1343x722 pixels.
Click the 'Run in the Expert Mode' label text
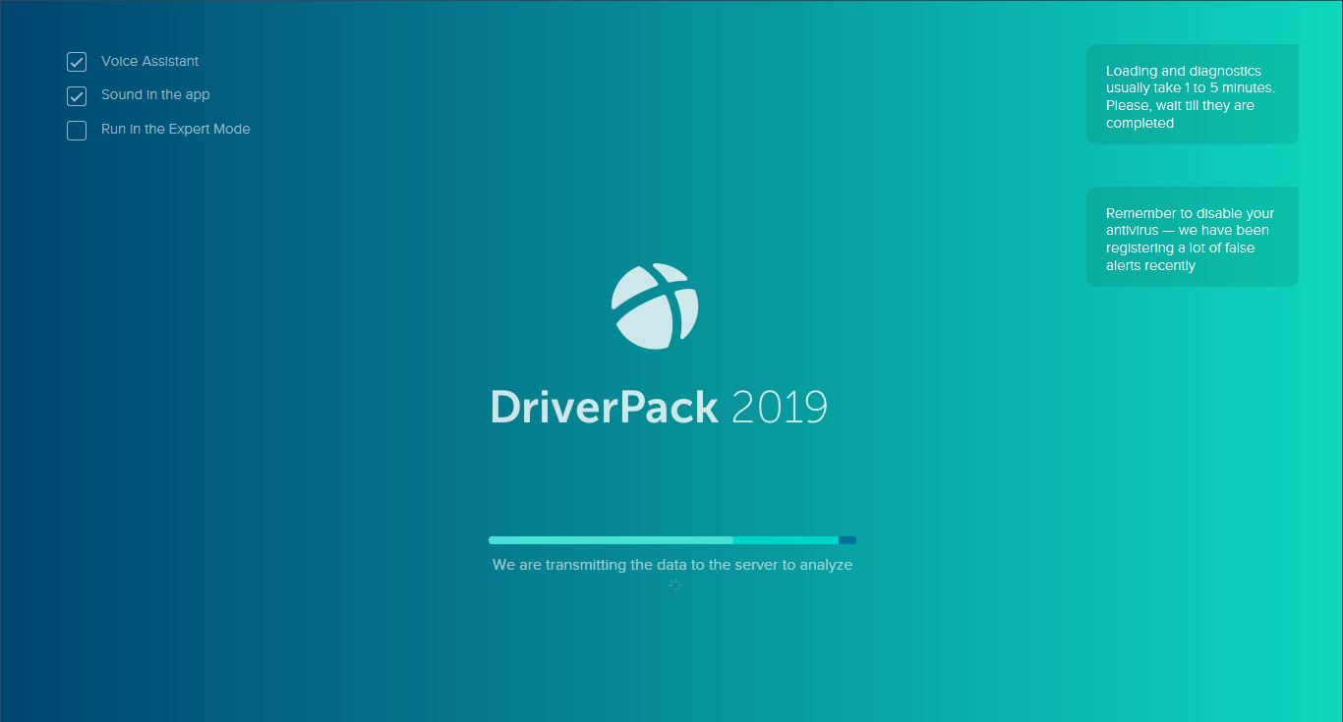coord(176,129)
